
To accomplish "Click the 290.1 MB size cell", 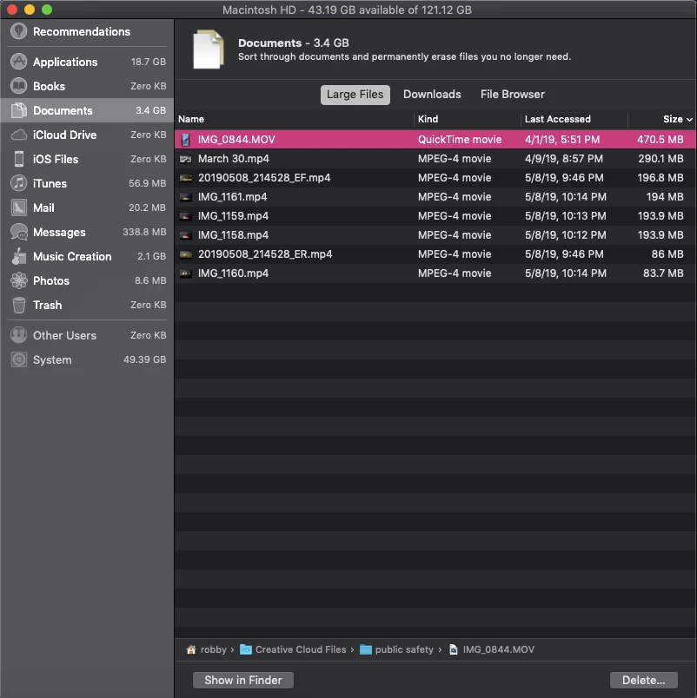I will 660,159.
